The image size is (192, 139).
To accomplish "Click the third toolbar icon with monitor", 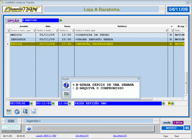I will 25,111.
